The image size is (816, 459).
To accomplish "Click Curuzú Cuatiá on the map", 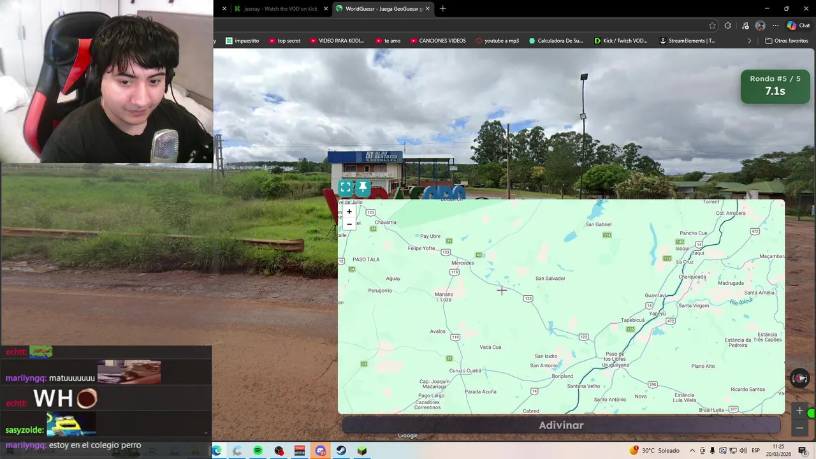I will (x=465, y=370).
